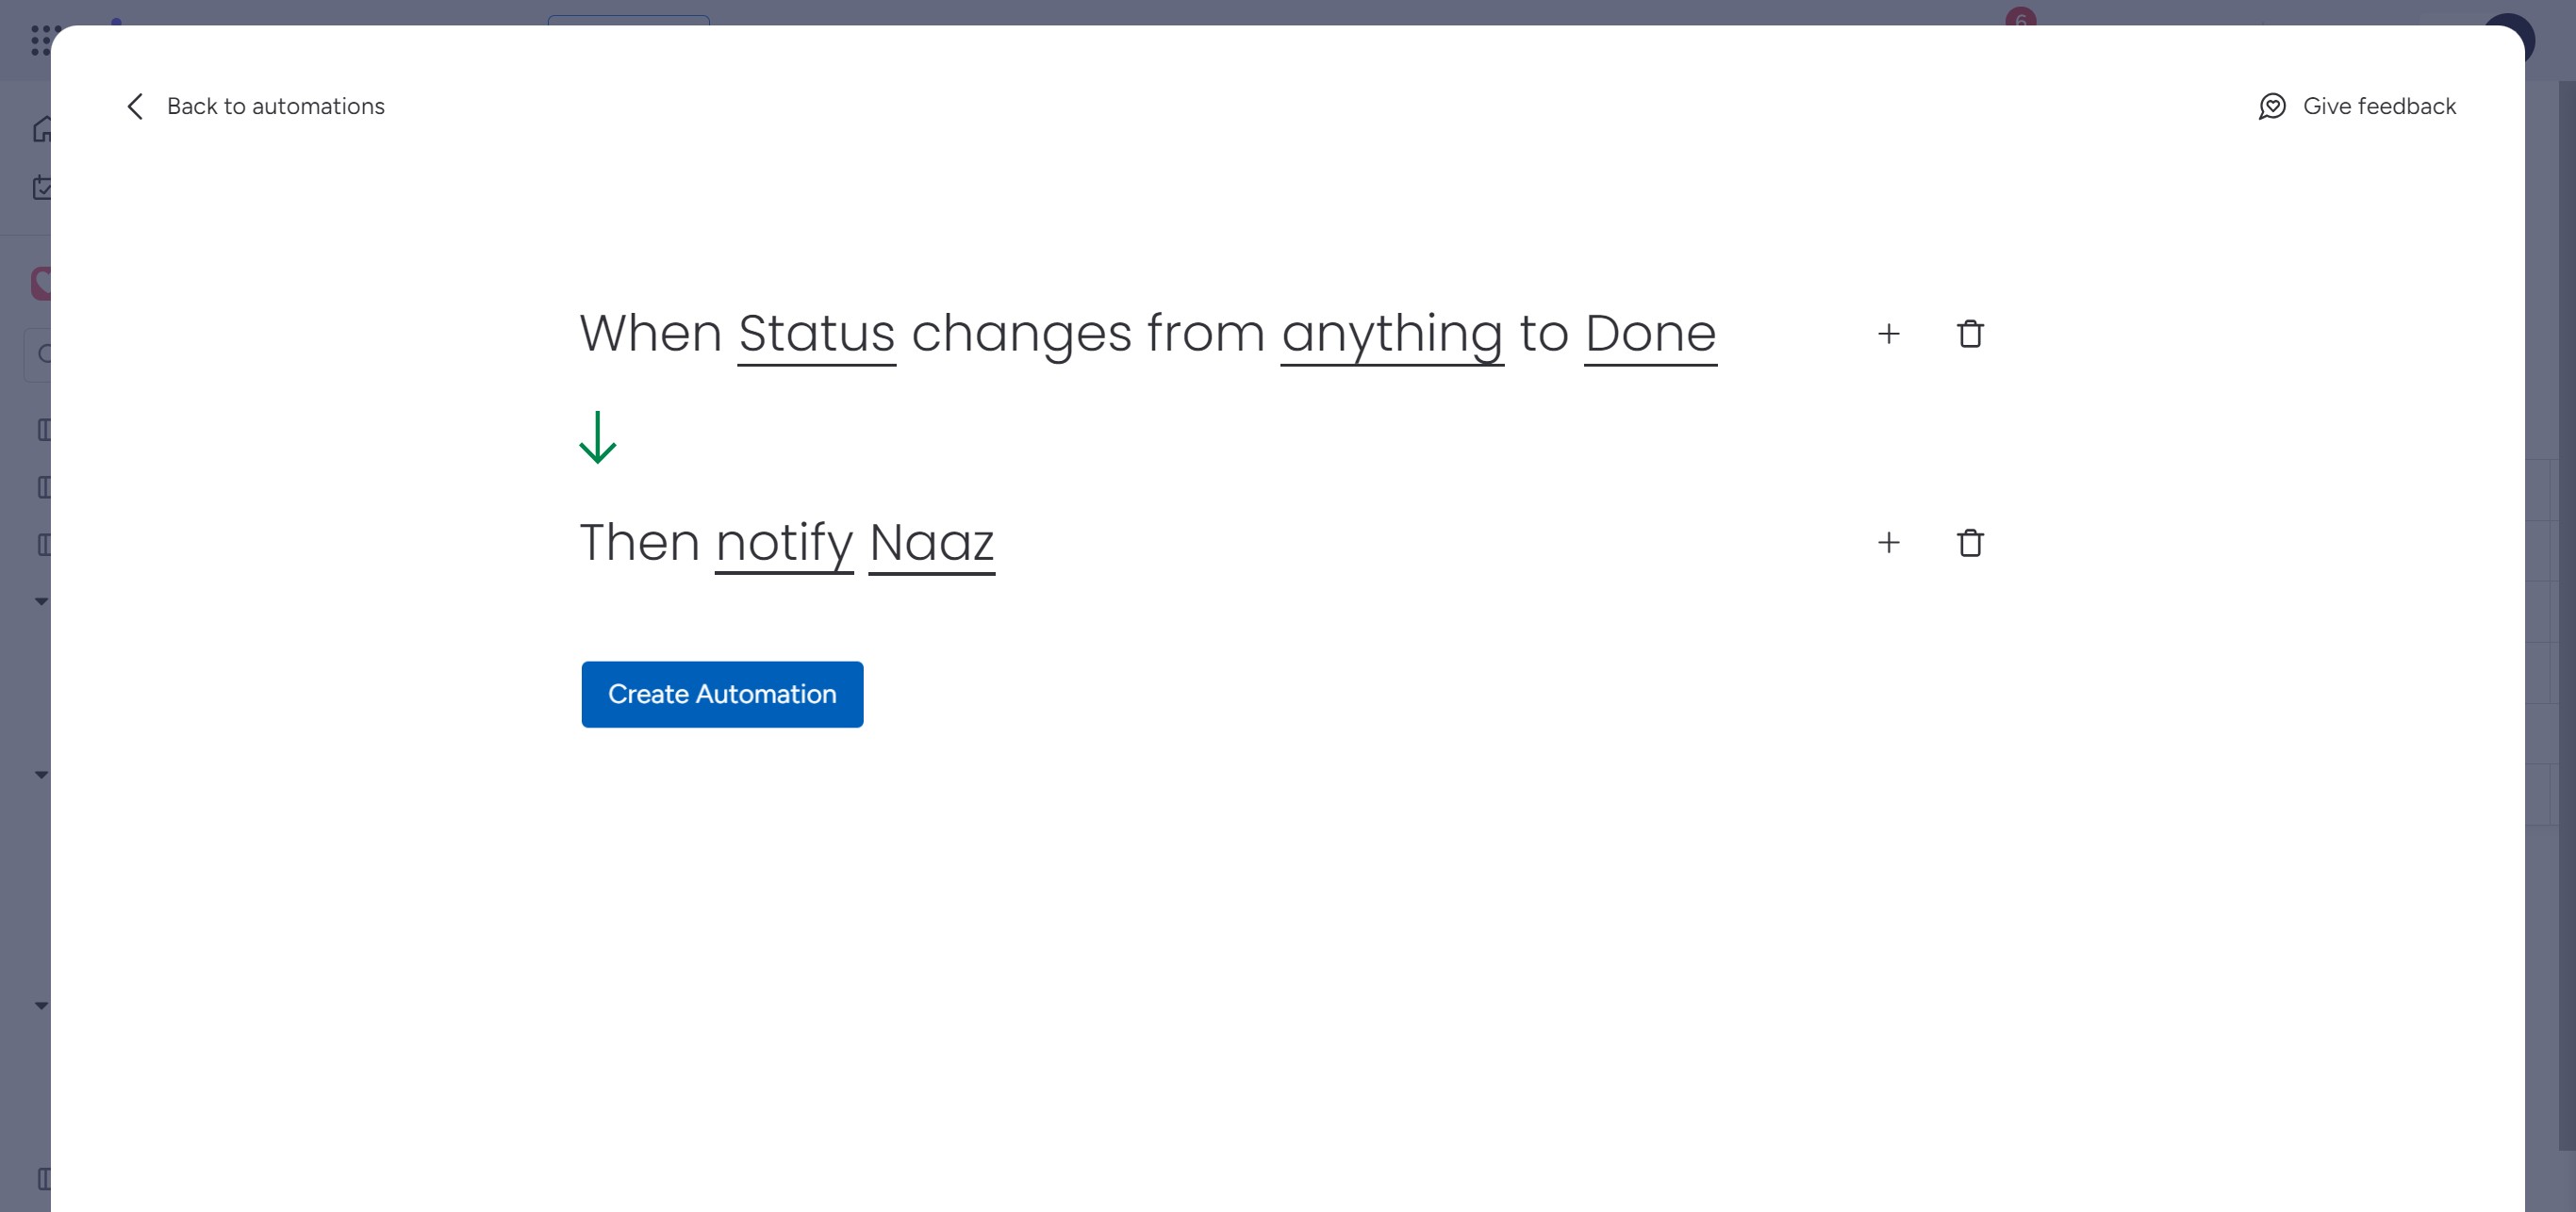The width and height of the screenshot is (2576, 1212).
Task: Click the home icon in the dimmed sidebar
Action: tap(42, 129)
